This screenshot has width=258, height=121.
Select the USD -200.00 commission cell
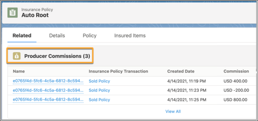pyautogui.click(x=236, y=91)
